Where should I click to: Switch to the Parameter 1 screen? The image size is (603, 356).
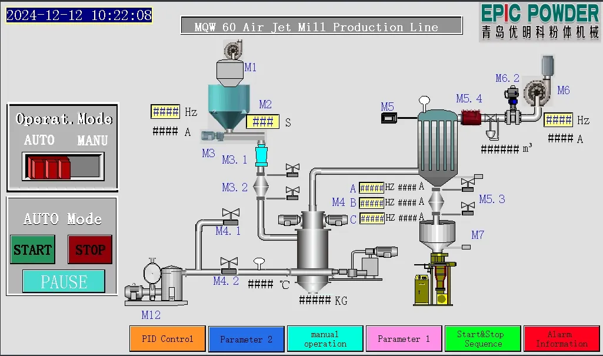pyautogui.click(x=404, y=339)
